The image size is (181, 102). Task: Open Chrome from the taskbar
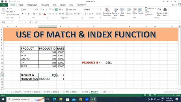pos(80,99)
